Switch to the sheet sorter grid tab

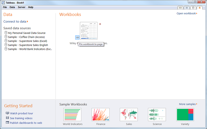coord(187,8)
